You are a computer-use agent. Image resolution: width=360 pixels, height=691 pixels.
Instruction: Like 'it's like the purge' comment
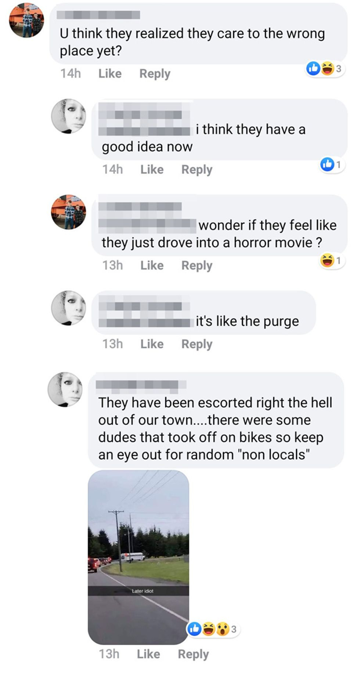(152, 344)
